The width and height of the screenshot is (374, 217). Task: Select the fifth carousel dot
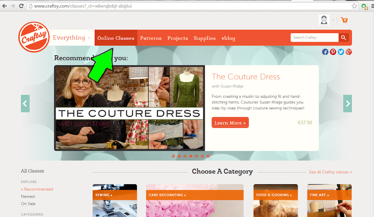pyautogui.click(x=197, y=156)
